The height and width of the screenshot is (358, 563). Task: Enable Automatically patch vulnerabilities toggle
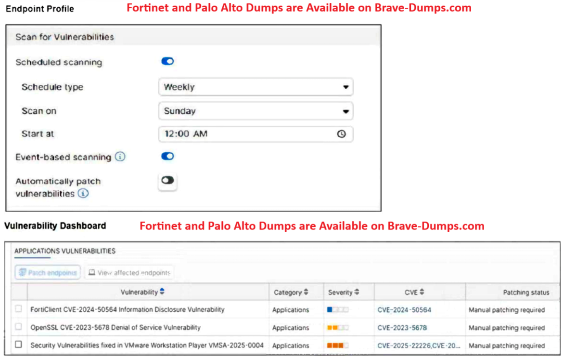[x=167, y=180]
